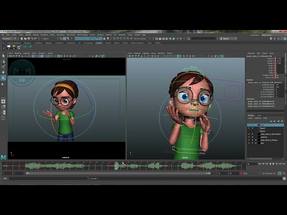Screen dimensions: 287x215
Task: Click the pause viewport update icon
Action: pos(181,39)
